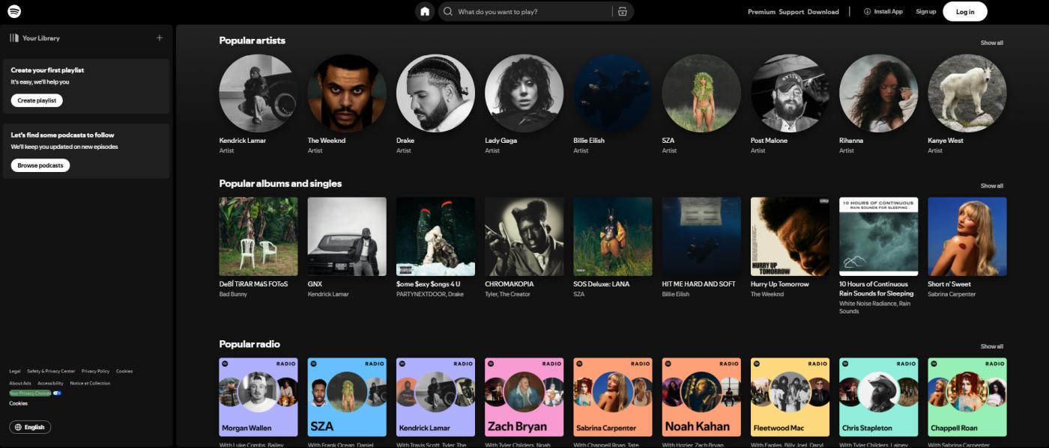The height and width of the screenshot is (448, 1049).
Task: Open SZA artist picture
Action: tap(701, 93)
